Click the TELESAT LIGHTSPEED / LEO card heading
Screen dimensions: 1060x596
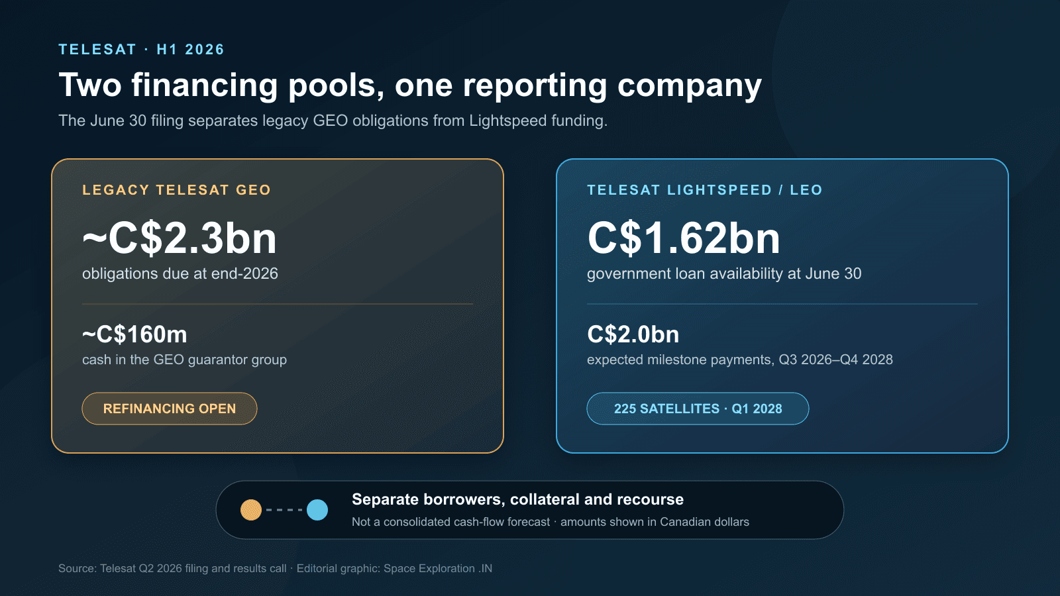pos(704,190)
